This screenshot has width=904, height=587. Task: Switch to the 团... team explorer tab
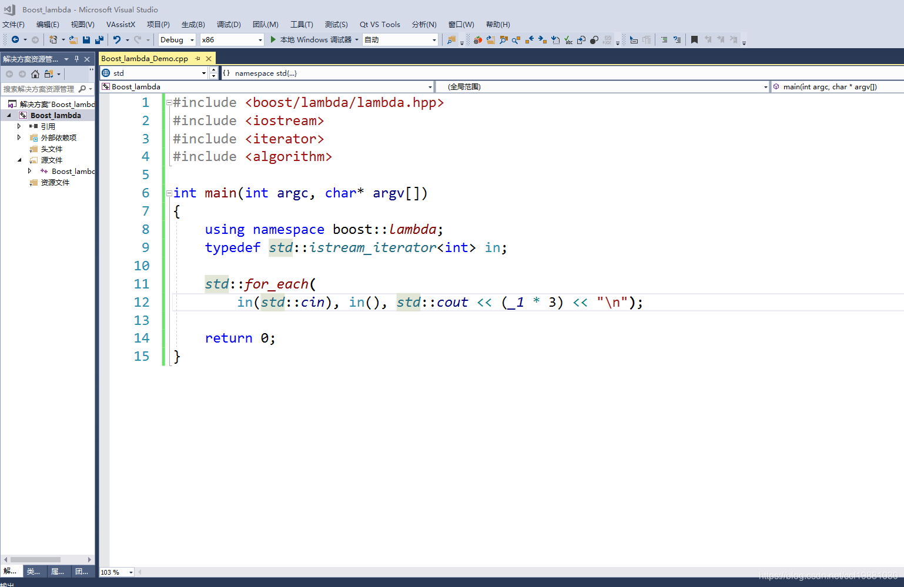pyautogui.click(x=82, y=572)
